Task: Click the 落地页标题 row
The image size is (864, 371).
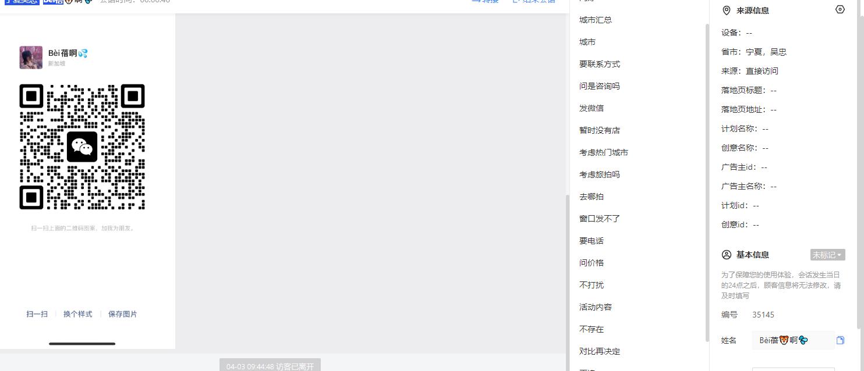Action: pos(749,90)
